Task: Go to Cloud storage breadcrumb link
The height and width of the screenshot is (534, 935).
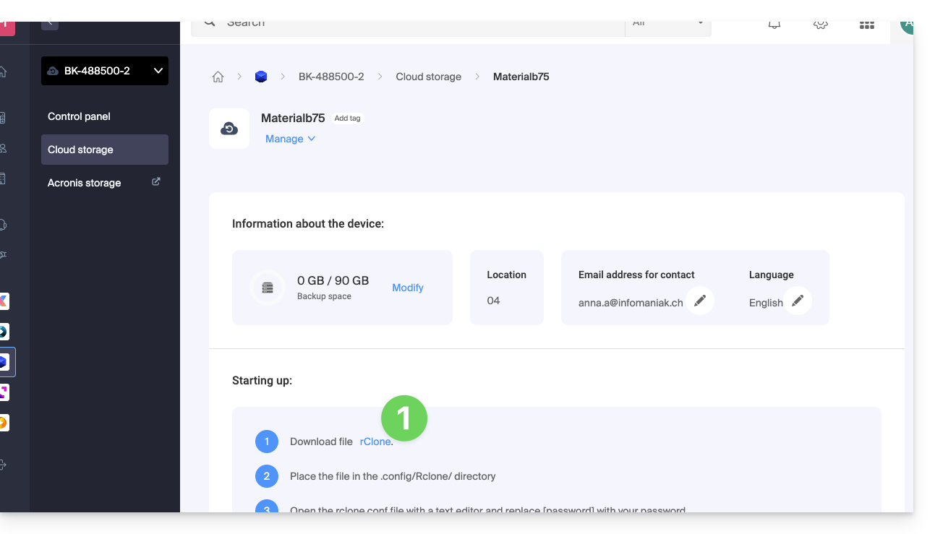Action: (x=428, y=77)
